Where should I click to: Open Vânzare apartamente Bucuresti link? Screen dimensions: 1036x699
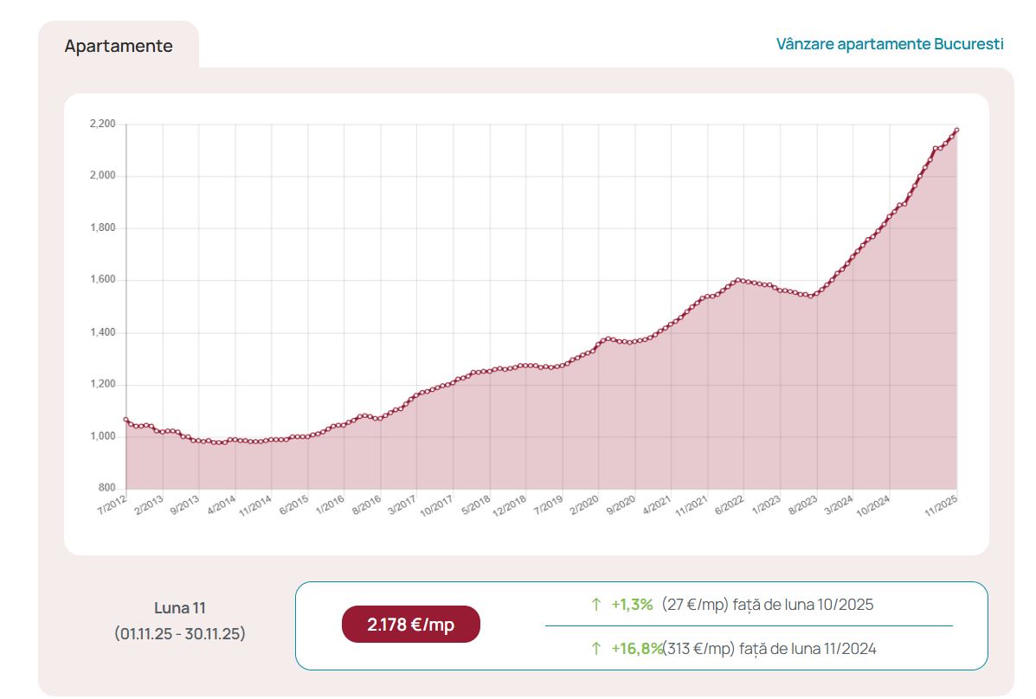tap(890, 43)
